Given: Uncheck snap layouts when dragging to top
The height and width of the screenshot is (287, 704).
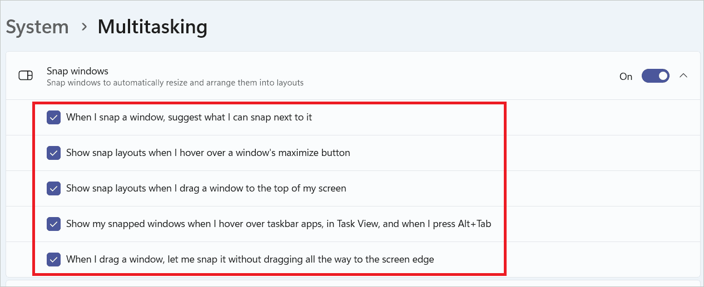Looking at the screenshot, I should pos(54,188).
